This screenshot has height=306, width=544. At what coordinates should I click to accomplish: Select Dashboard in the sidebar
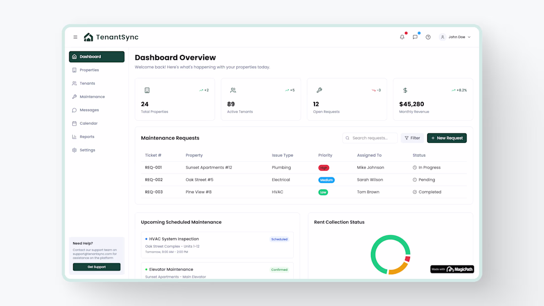pyautogui.click(x=97, y=56)
